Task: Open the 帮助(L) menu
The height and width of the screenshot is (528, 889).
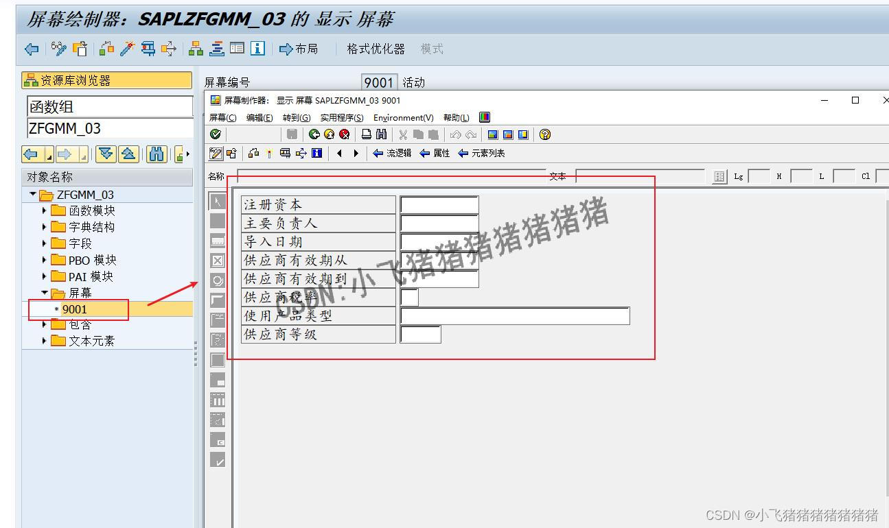Action: [457, 118]
